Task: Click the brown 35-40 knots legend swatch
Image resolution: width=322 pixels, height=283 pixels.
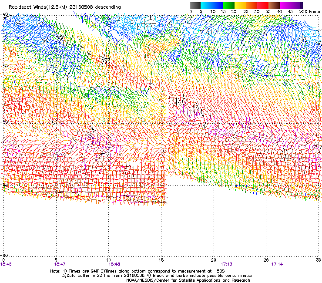Action: point(274,5)
